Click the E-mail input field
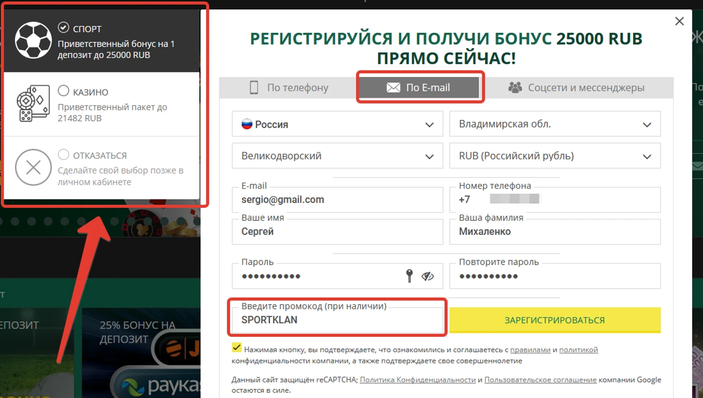This screenshot has height=398, width=703. [x=338, y=199]
